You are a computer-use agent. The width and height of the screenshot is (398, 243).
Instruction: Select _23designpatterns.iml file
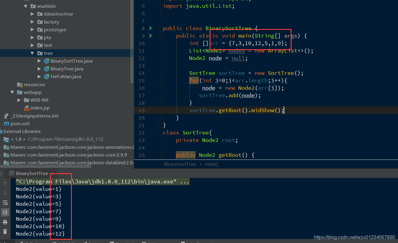(x=34, y=116)
